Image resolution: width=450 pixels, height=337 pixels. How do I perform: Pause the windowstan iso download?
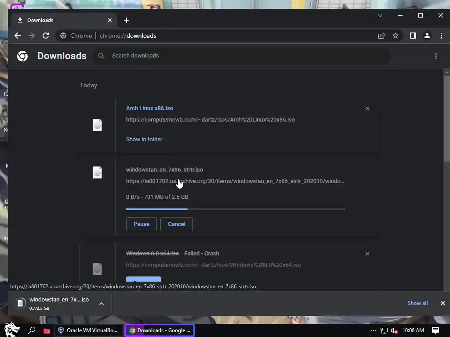141,224
